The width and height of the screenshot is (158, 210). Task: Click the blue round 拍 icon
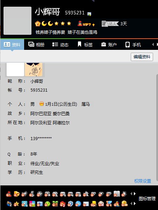coord(78,204)
